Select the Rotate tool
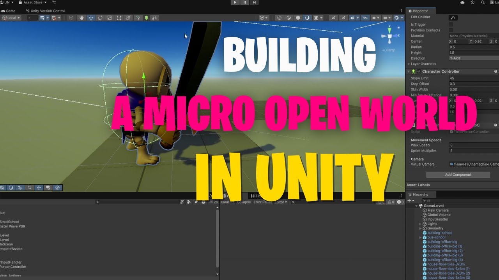Screen dimensions: 499x280 [x=100, y=18]
